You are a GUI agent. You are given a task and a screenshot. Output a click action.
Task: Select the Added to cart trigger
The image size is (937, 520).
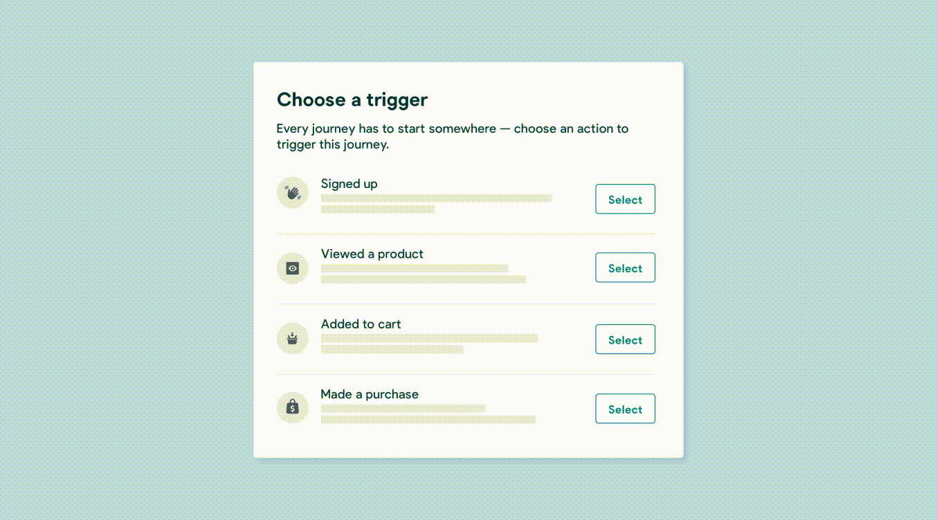[x=625, y=339]
